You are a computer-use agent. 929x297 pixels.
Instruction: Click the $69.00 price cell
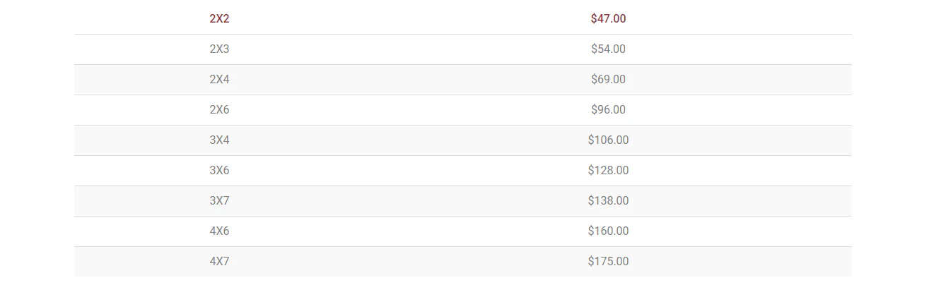coord(608,80)
